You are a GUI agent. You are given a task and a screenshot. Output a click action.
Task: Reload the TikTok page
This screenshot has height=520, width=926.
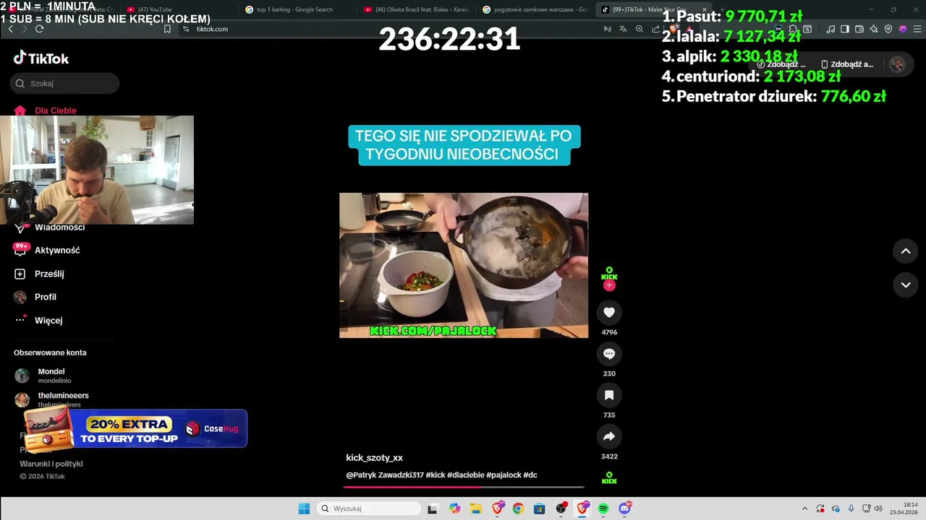tap(39, 29)
